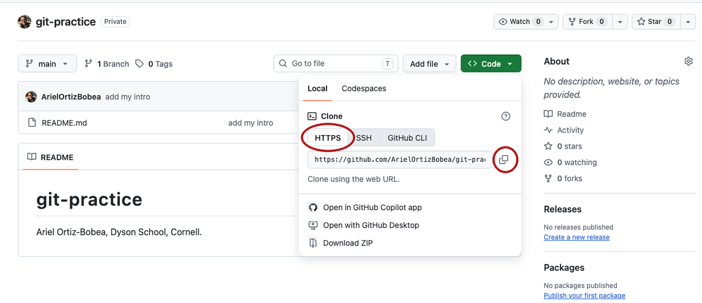Click the eye icon beside 0 watching
Image resolution: width=702 pixels, height=303 pixels.
(x=548, y=162)
